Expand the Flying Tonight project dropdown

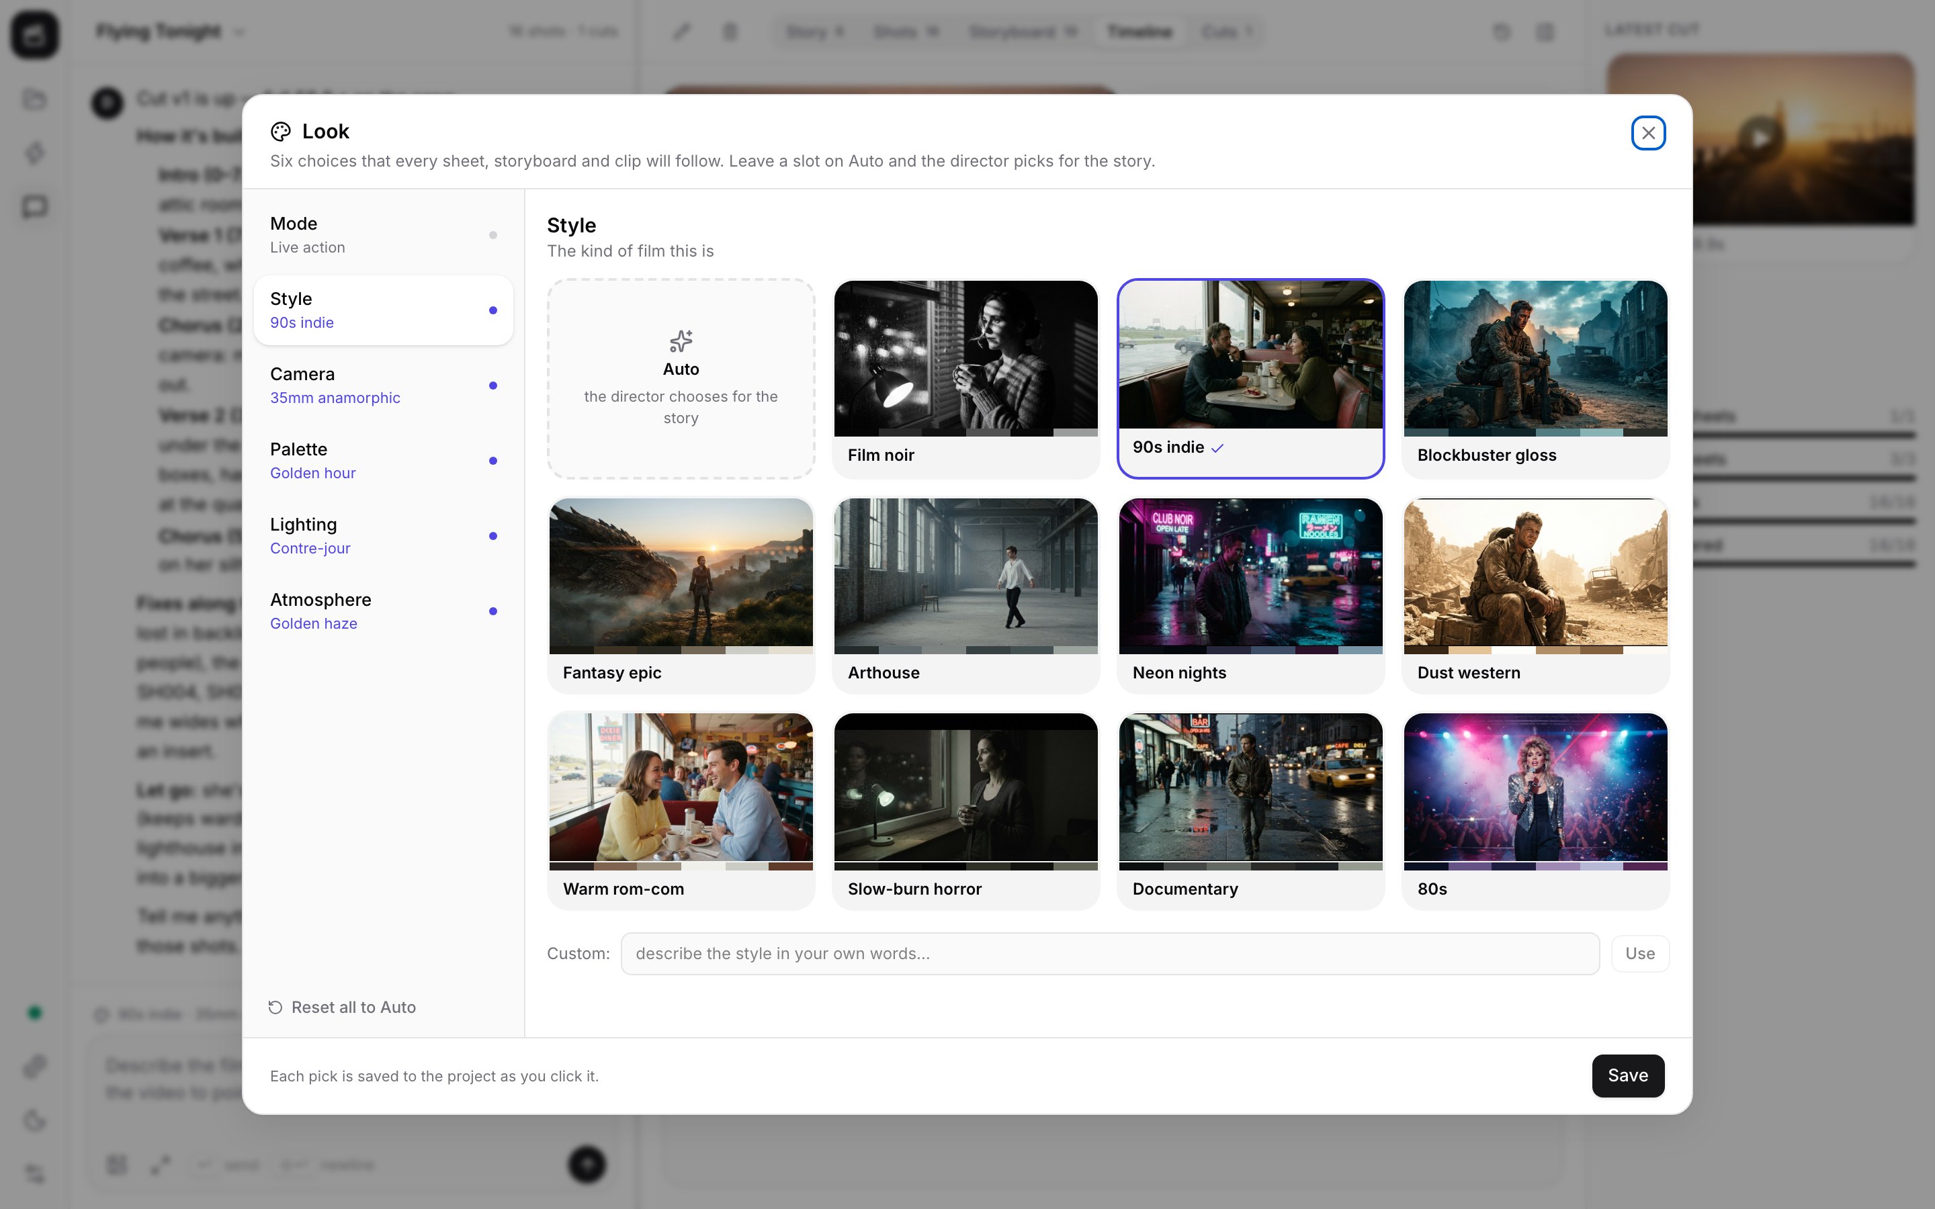(x=170, y=32)
